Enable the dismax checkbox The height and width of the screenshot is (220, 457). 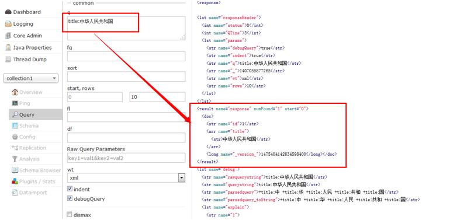tap(70, 215)
